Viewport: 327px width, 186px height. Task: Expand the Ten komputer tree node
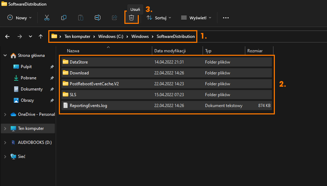point(5,128)
